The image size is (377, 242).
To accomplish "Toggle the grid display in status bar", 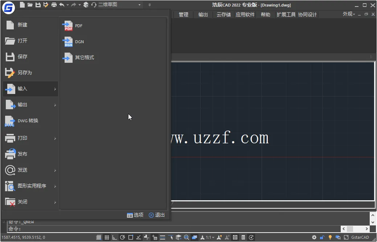I will coord(107,237).
